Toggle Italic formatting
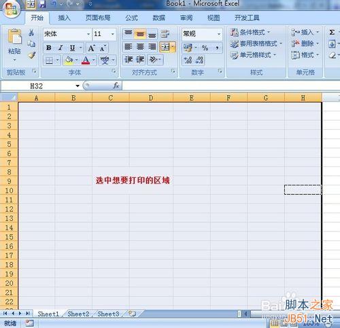This screenshot has height=328, width=340. (61, 48)
